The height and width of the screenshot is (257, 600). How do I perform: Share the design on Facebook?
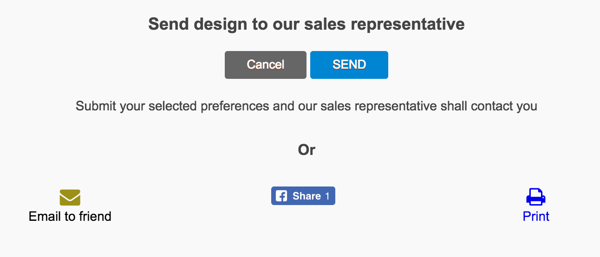[x=303, y=196]
